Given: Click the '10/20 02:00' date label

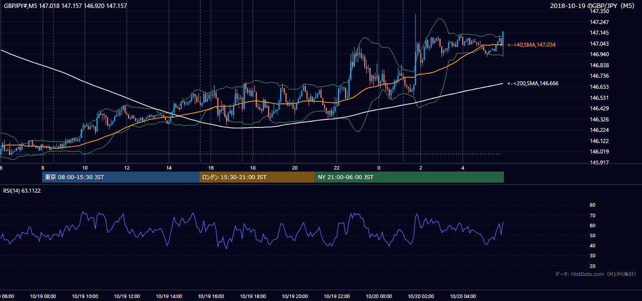Looking at the screenshot, I should coord(420,296).
